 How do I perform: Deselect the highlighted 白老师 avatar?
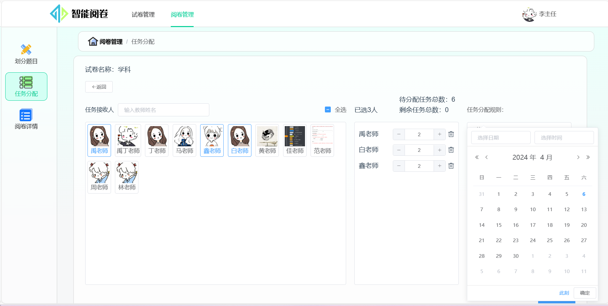[239, 140]
